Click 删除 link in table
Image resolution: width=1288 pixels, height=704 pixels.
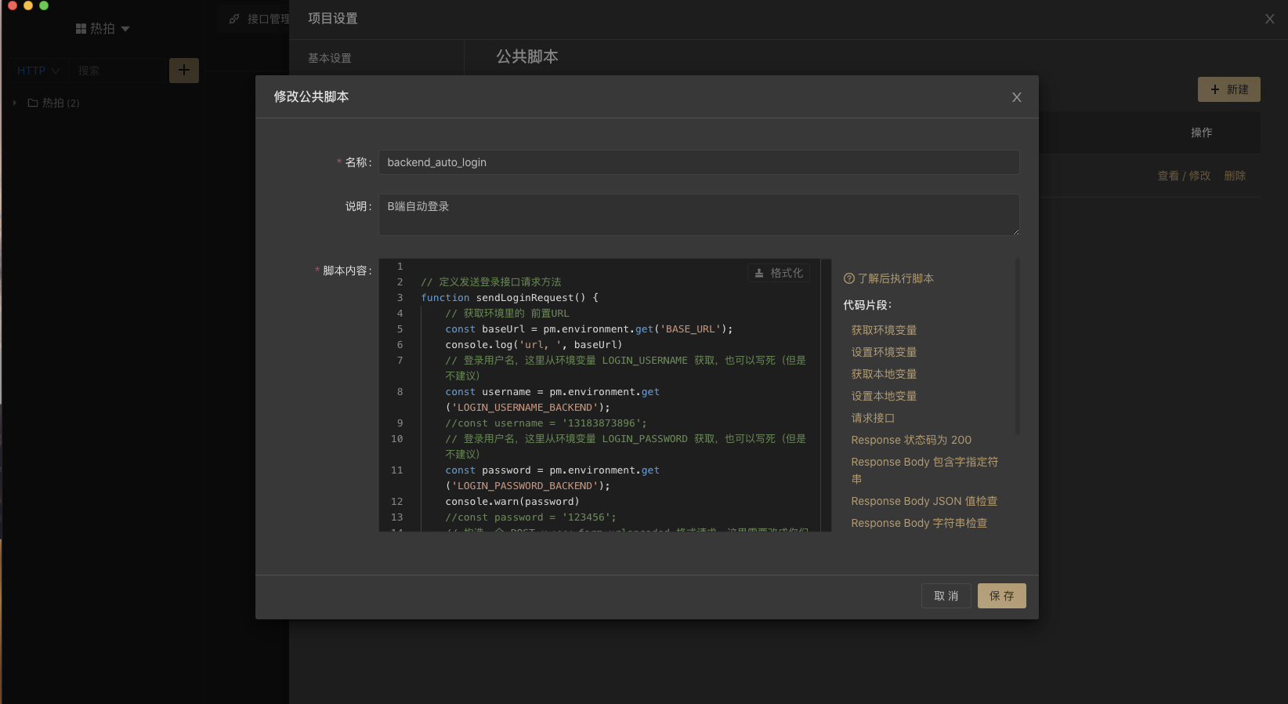(1235, 176)
